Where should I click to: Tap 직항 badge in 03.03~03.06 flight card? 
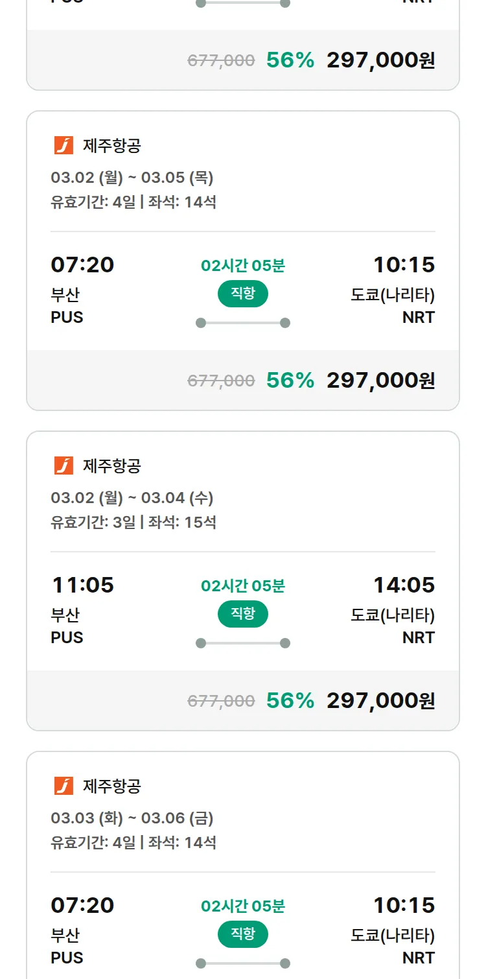tap(242, 934)
